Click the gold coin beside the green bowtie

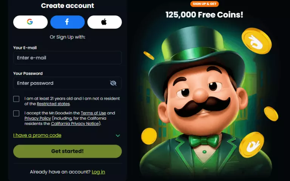point(251,145)
